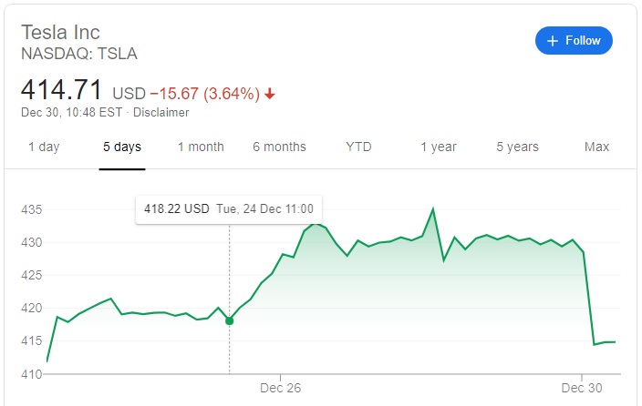Show the 1 year chart
Viewport: 642px width, 406px height.
coord(439,147)
